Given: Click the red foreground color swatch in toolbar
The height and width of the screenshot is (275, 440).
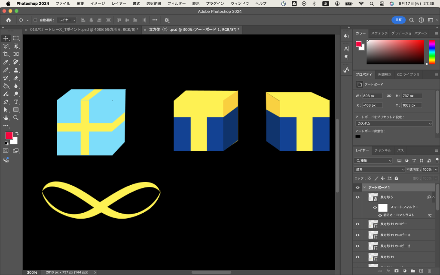Looking at the screenshot, I should click(9, 135).
